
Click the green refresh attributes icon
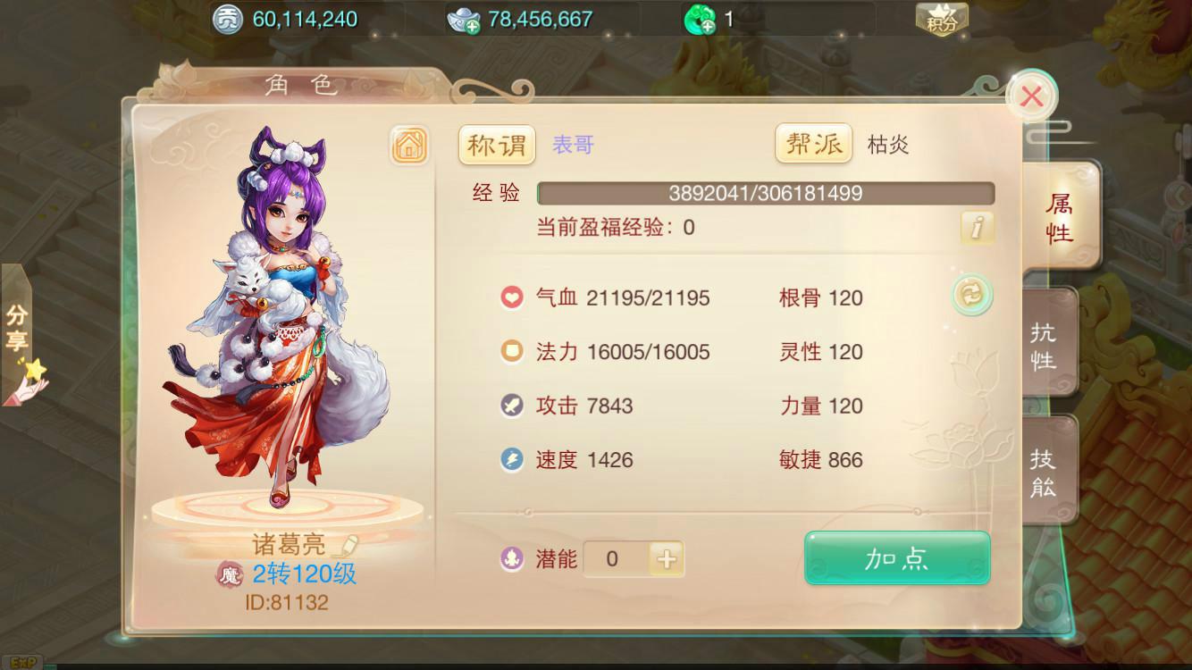click(x=971, y=295)
